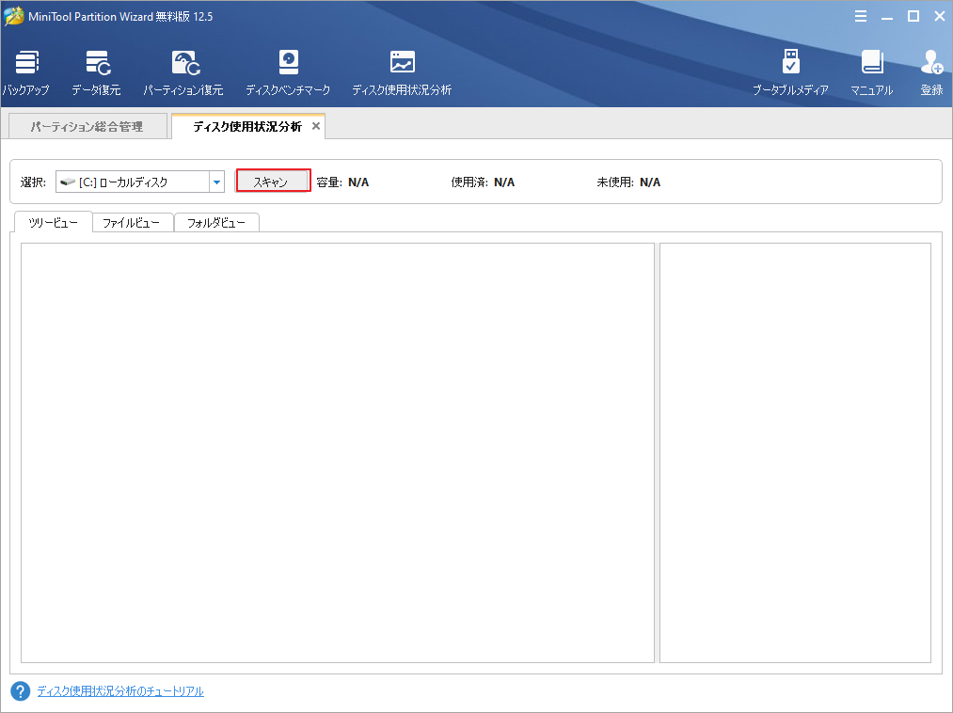Open the マニュアル (Manual) book icon
The image size is (953, 713).
click(871, 71)
